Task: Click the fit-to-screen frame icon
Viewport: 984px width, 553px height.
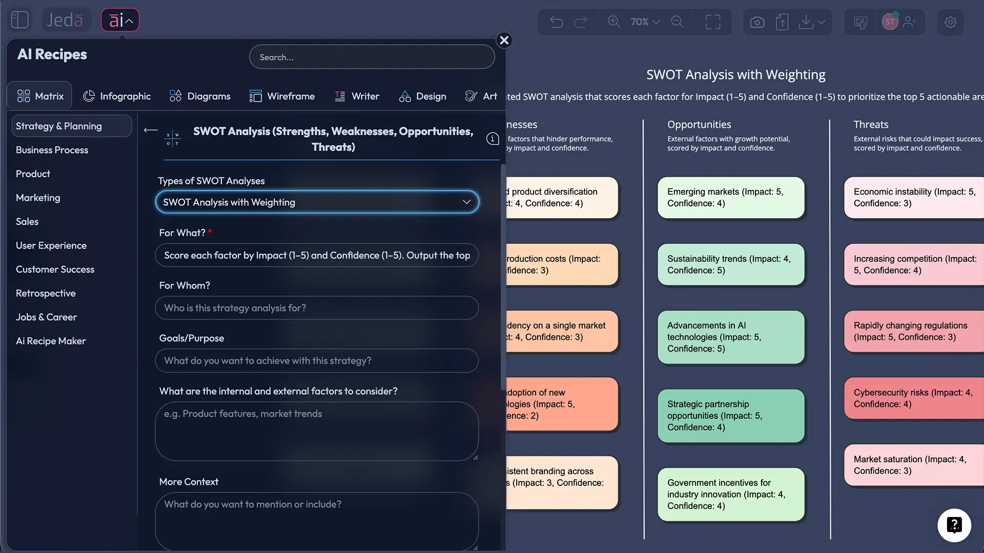Action: (x=712, y=22)
